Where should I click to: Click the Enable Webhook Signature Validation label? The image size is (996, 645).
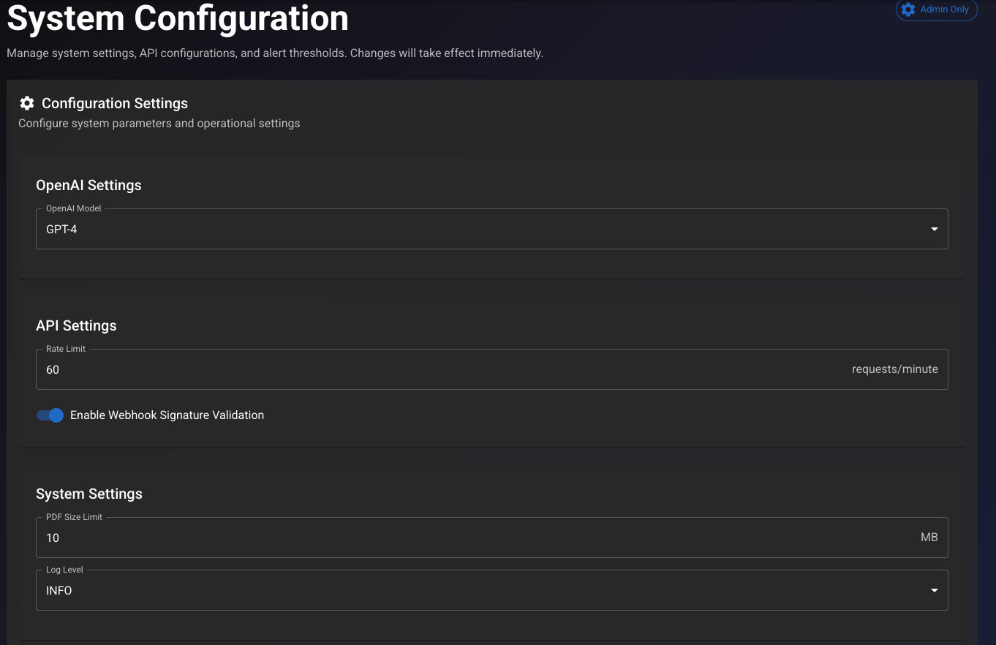coord(167,415)
